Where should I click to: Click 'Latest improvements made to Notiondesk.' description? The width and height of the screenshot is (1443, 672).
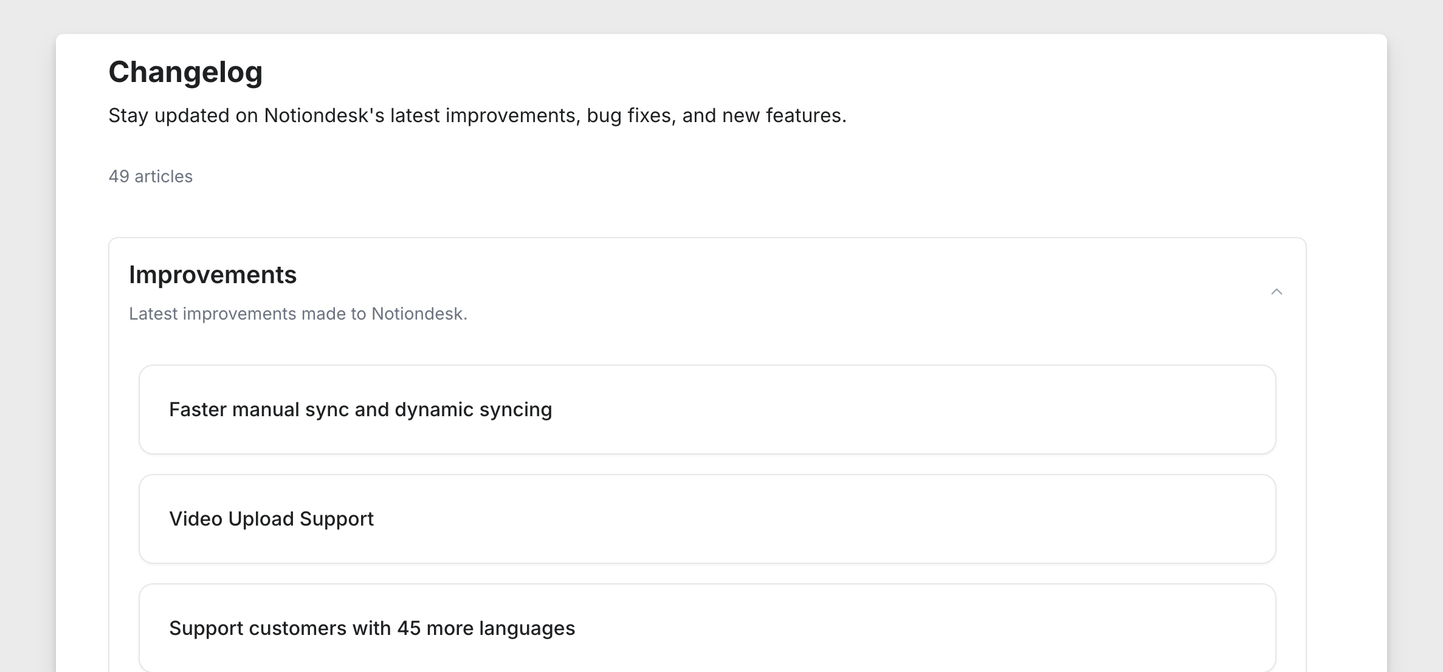coord(298,314)
